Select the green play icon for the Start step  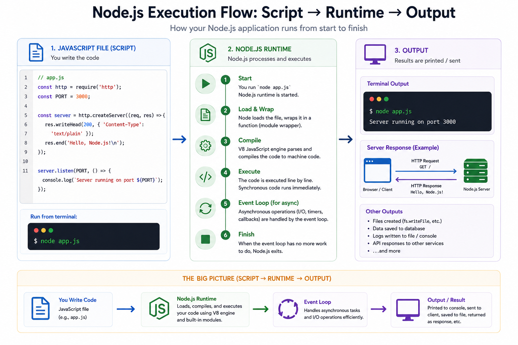205,84
